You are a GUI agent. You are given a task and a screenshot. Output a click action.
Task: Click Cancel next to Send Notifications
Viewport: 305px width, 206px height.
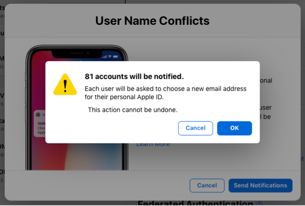tap(207, 185)
